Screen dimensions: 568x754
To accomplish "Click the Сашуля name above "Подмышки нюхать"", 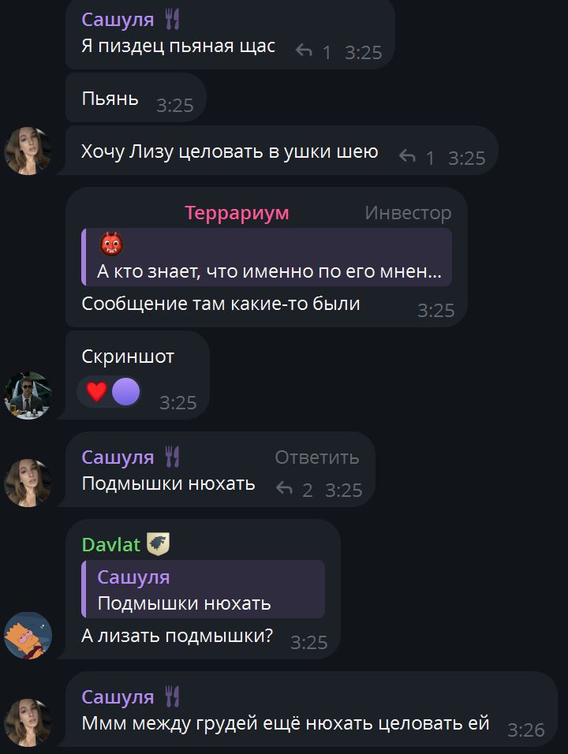I will pos(118,457).
